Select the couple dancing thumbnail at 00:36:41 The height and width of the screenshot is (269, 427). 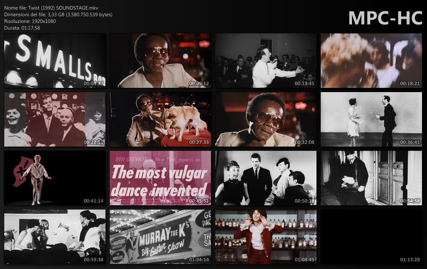372,120
